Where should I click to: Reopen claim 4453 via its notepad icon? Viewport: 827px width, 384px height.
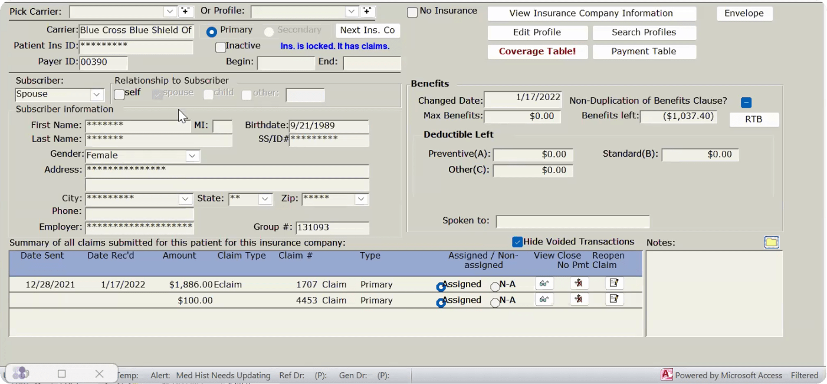click(614, 299)
